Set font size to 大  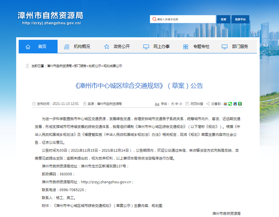173,104
